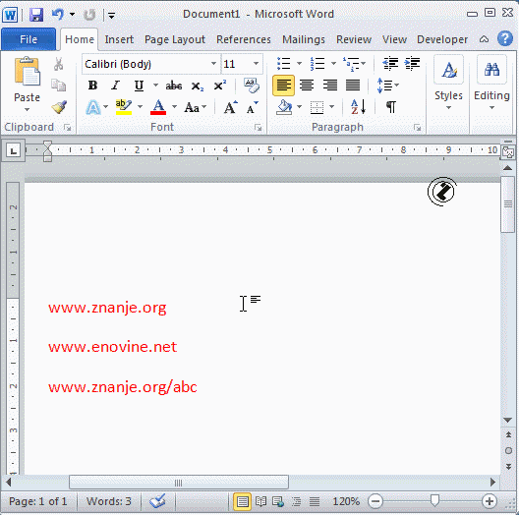This screenshot has height=515, width=519.
Task: Click the Increase Indent icon
Action: pyautogui.click(x=412, y=63)
